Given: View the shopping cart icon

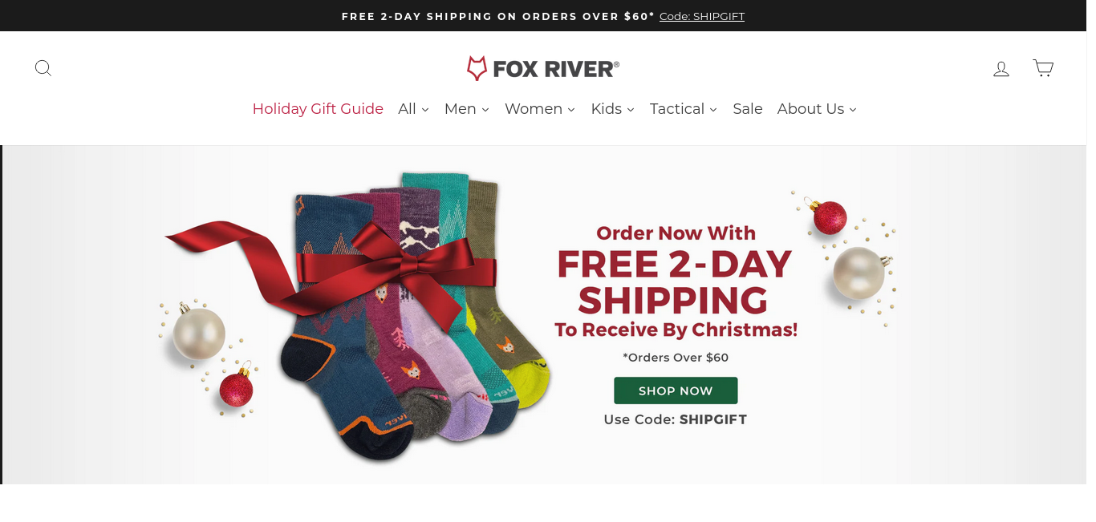Looking at the screenshot, I should pos(1043,68).
